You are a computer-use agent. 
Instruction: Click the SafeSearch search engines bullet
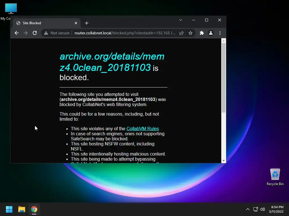coord(118,136)
